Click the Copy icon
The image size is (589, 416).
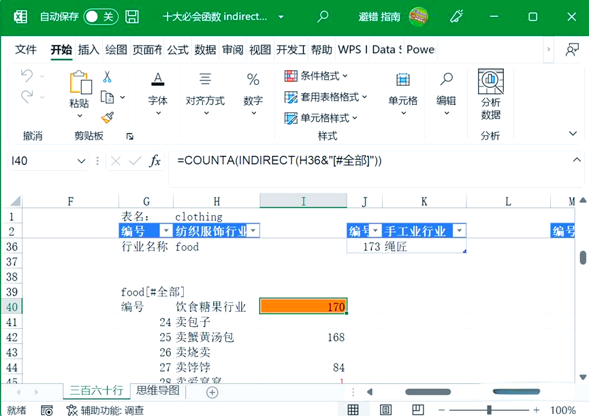107,97
